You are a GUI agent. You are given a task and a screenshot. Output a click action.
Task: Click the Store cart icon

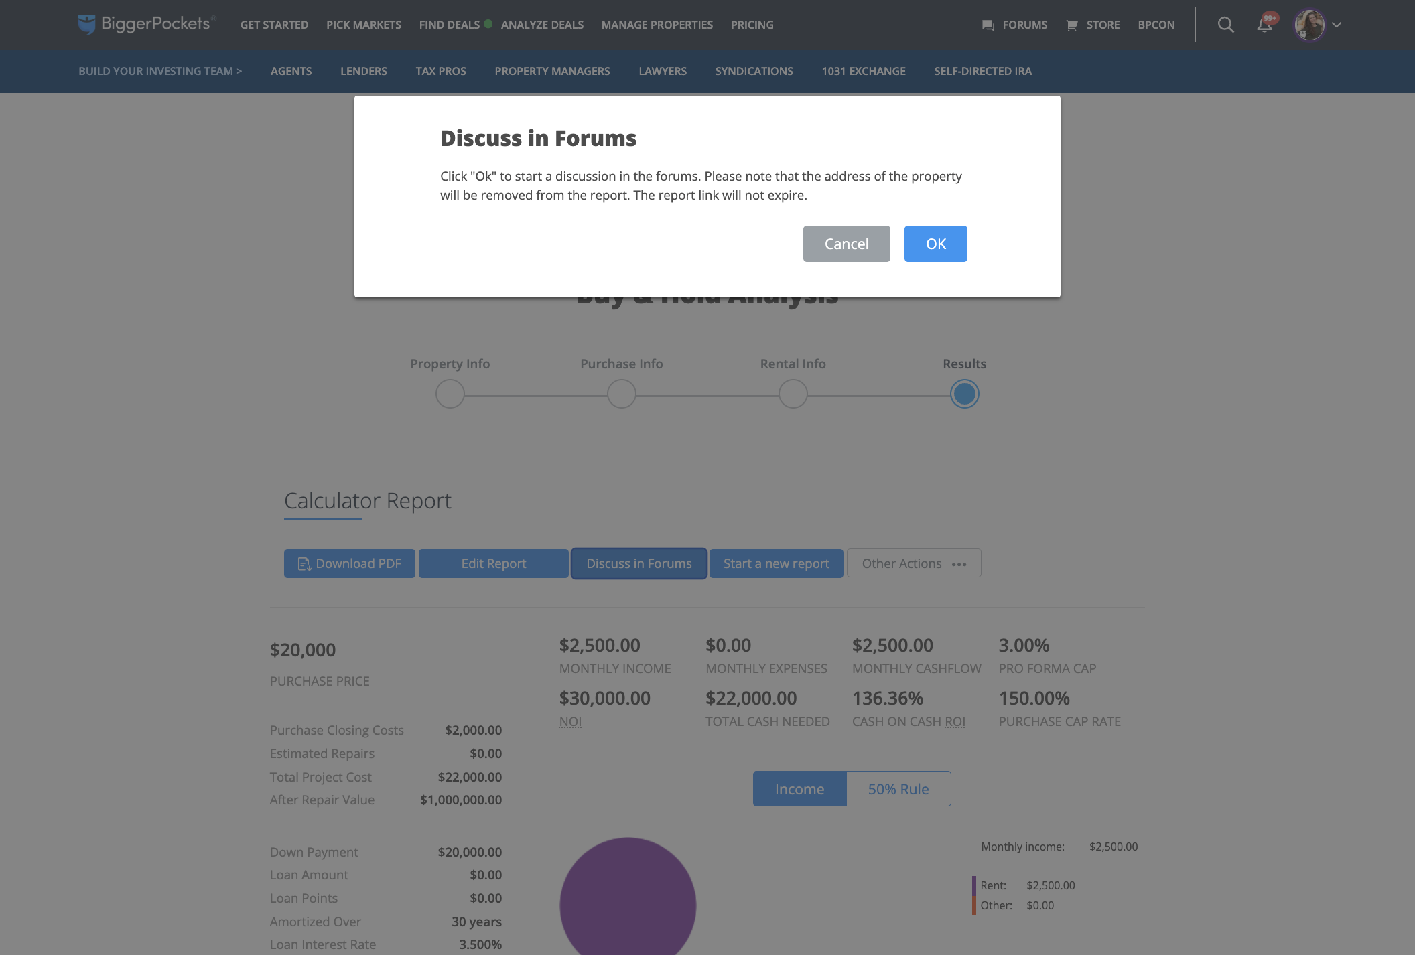coord(1072,25)
